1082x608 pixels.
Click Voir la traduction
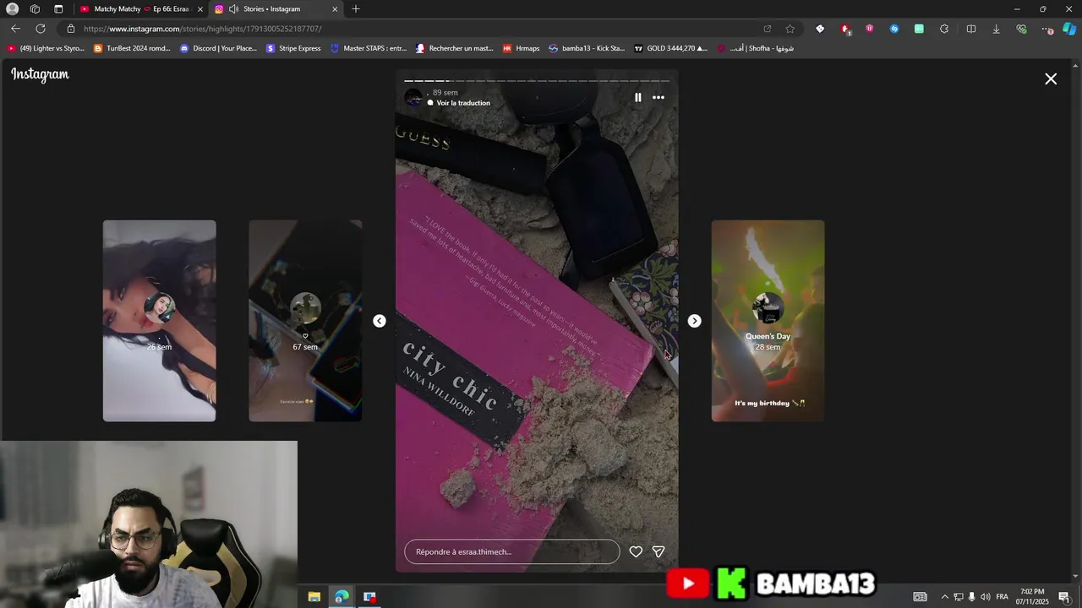[463, 103]
